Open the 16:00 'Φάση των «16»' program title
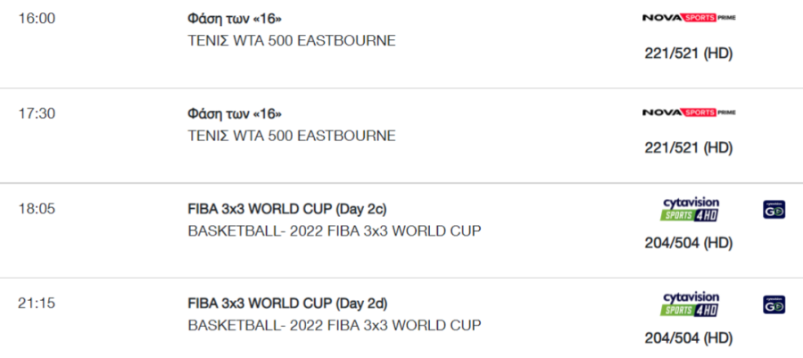Screen dimensions: 803x358 click(235, 19)
